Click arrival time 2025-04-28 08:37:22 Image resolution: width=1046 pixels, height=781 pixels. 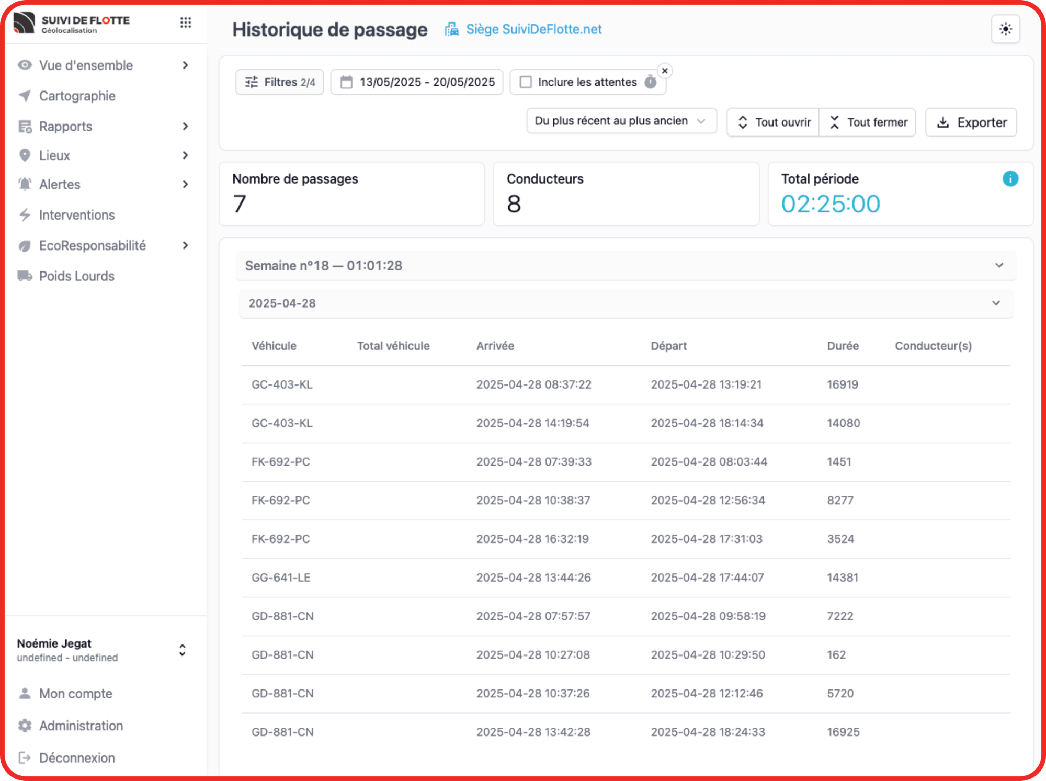coord(534,384)
